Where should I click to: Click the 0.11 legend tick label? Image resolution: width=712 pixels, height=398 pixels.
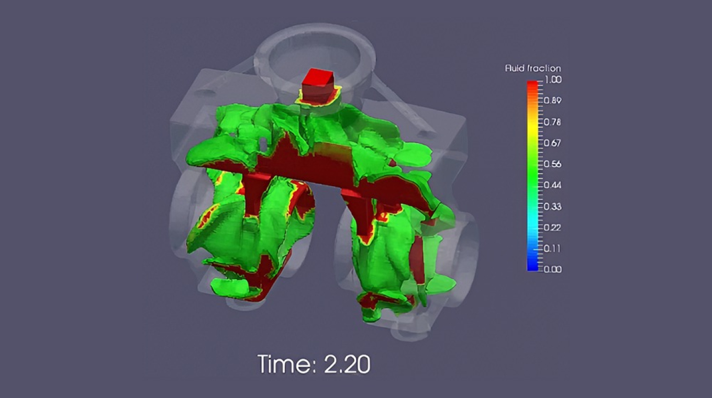click(553, 248)
